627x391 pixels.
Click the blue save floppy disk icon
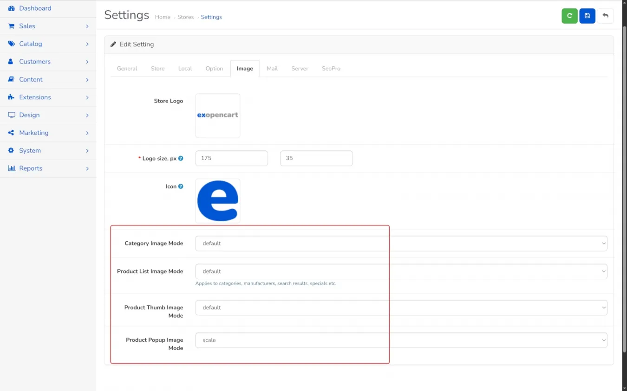point(587,16)
